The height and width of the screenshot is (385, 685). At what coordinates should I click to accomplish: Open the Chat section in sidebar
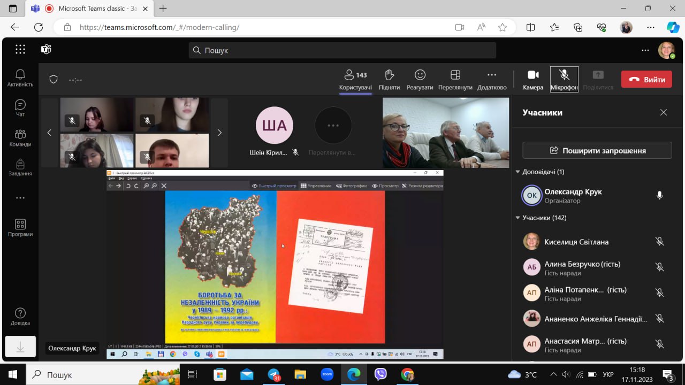20,108
